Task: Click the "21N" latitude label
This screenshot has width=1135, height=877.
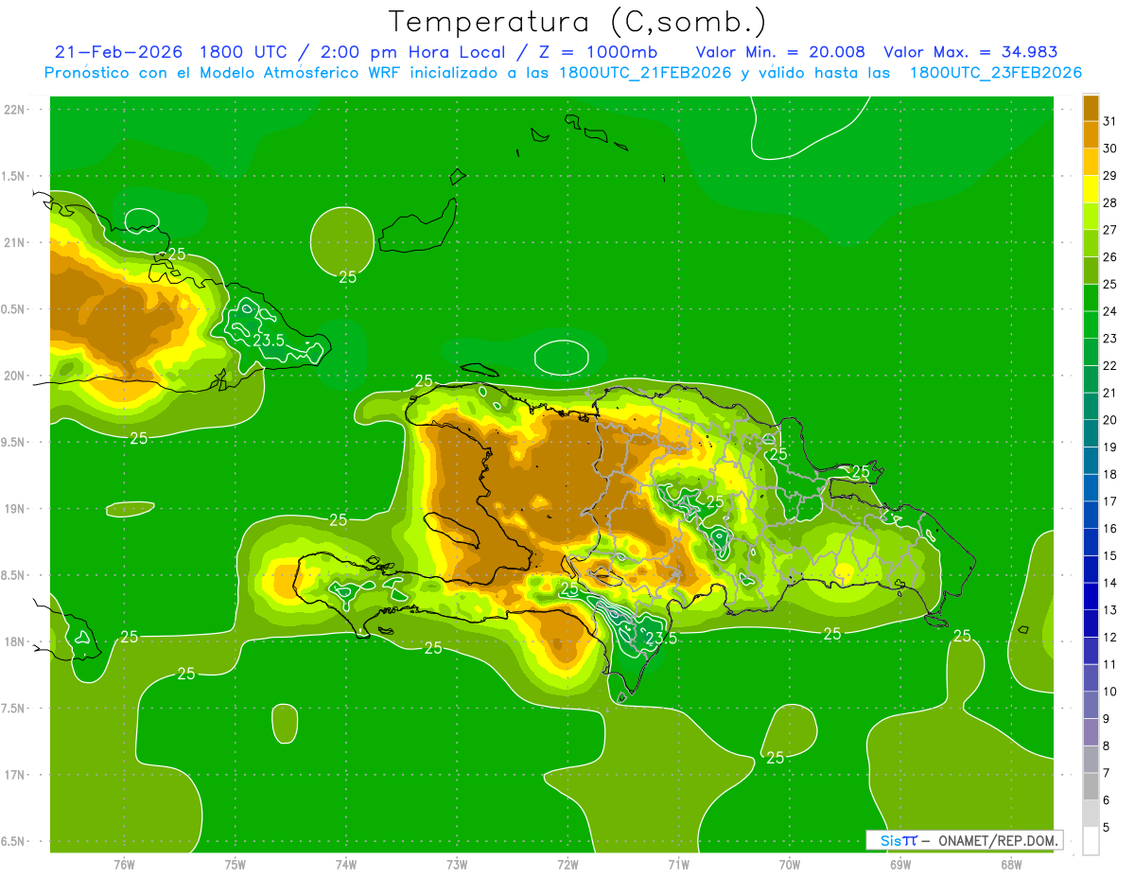Action: [x=13, y=242]
